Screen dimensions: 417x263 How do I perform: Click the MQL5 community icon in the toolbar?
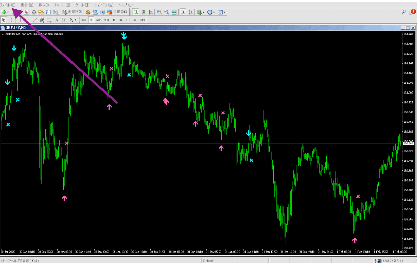click(95, 12)
